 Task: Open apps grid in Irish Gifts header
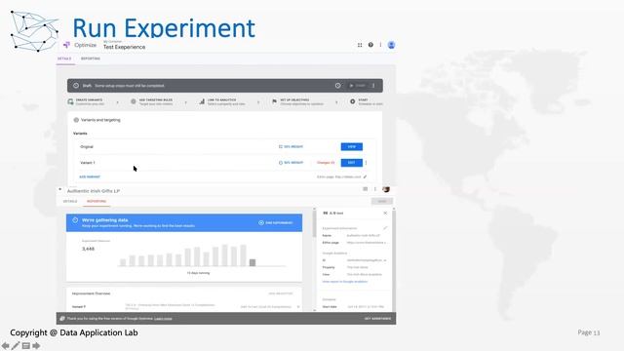point(365,189)
